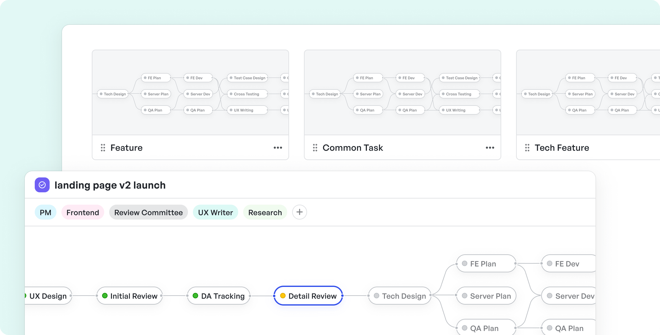
Task: Click the 'landing page v2 launch' title
Action: (110, 185)
